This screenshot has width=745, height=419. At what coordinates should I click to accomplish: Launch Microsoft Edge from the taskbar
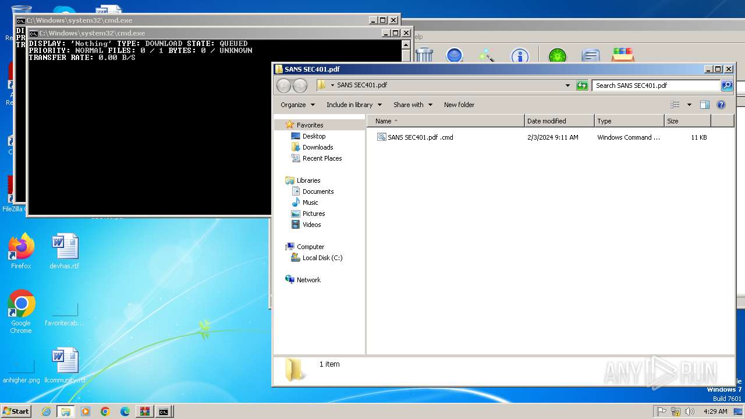pyautogui.click(x=125, y=411)
